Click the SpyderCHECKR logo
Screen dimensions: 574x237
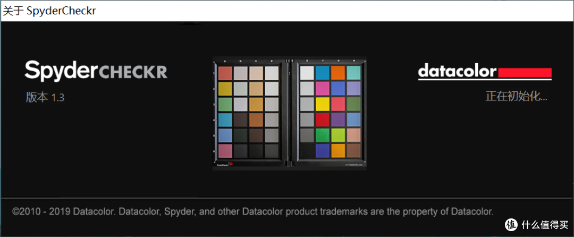[96, 70]
